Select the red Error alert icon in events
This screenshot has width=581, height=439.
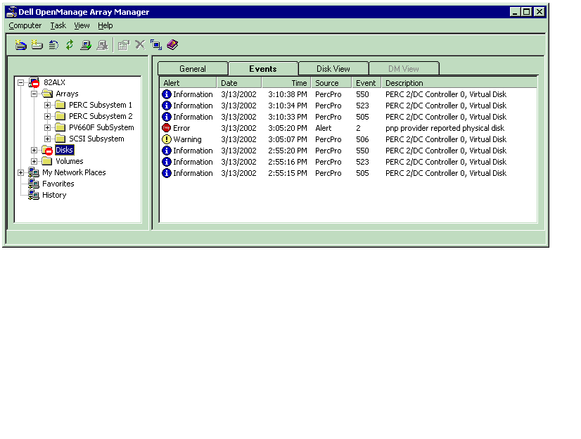(167, 128)
